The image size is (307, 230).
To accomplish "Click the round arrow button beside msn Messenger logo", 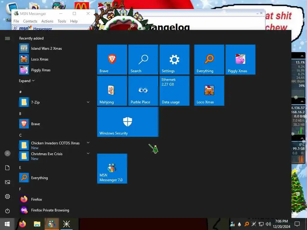I will (15, 28).
